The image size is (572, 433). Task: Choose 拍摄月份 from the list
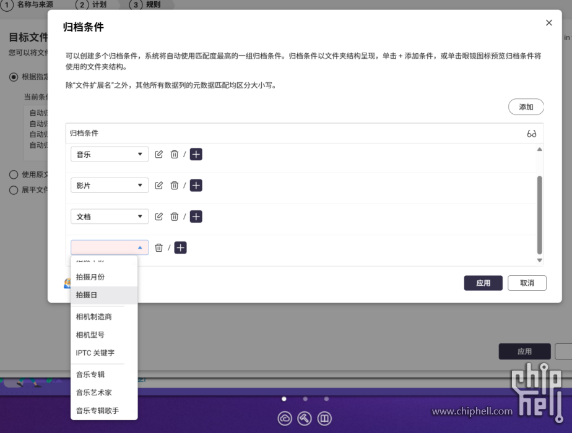point(104,277)
